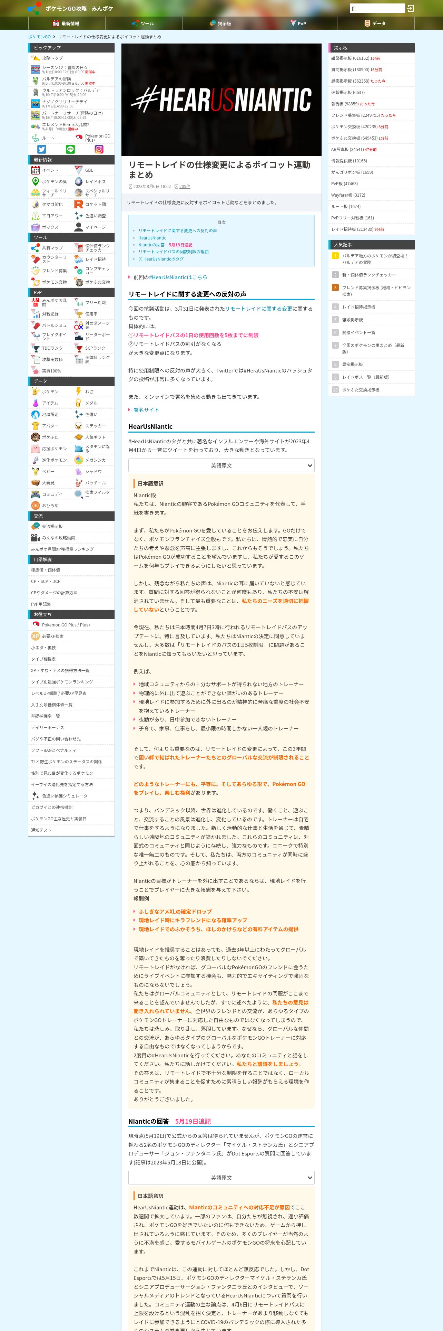This screenshot has height=1331, width=443.
Task: Click the calendar icon for イベント
Action: (36, 170)
